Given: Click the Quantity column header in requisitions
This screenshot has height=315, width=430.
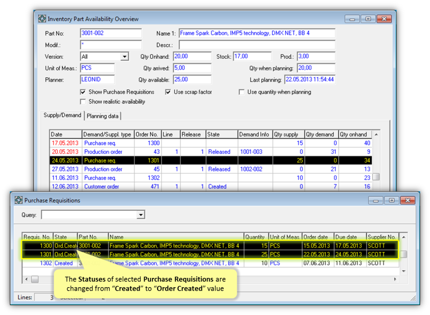Looking at the screenshot, I should (256, 237).
